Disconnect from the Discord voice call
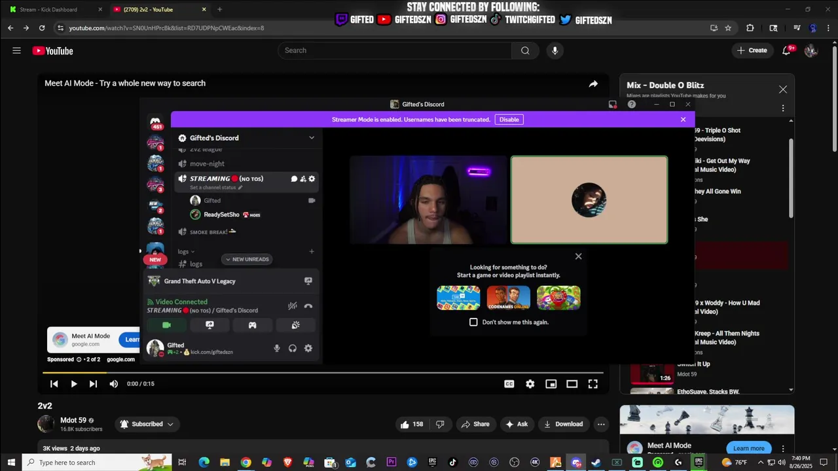 [x=308, y=305]
